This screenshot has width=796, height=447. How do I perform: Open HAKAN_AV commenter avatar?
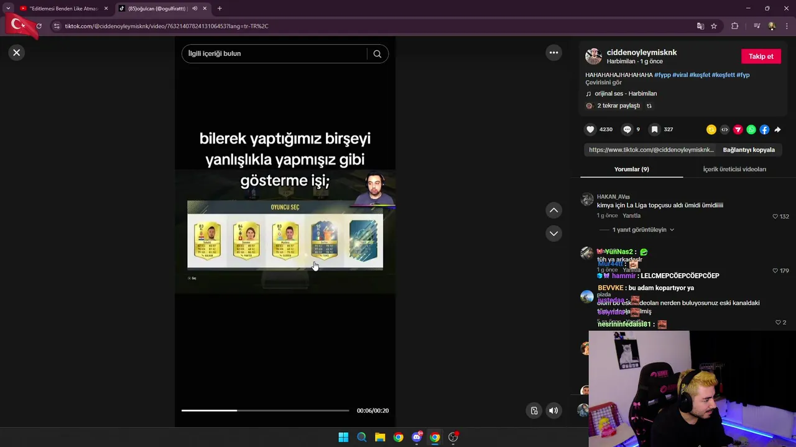(586, 199)
